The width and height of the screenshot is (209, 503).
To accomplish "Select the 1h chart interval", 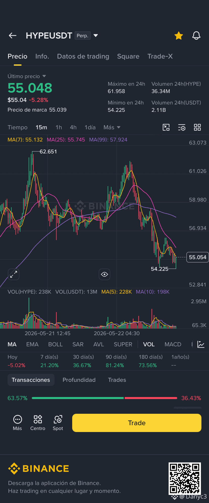I will click(59, 127).
